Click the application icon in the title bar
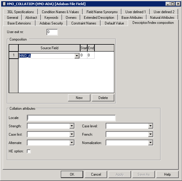The image size is (182, 181). (x=3, y=4)
